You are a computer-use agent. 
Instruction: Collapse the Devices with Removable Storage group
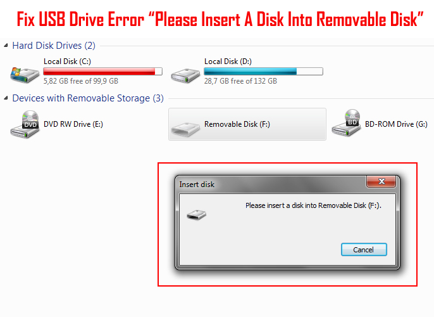pyautogui.click(x=6, y=98)
